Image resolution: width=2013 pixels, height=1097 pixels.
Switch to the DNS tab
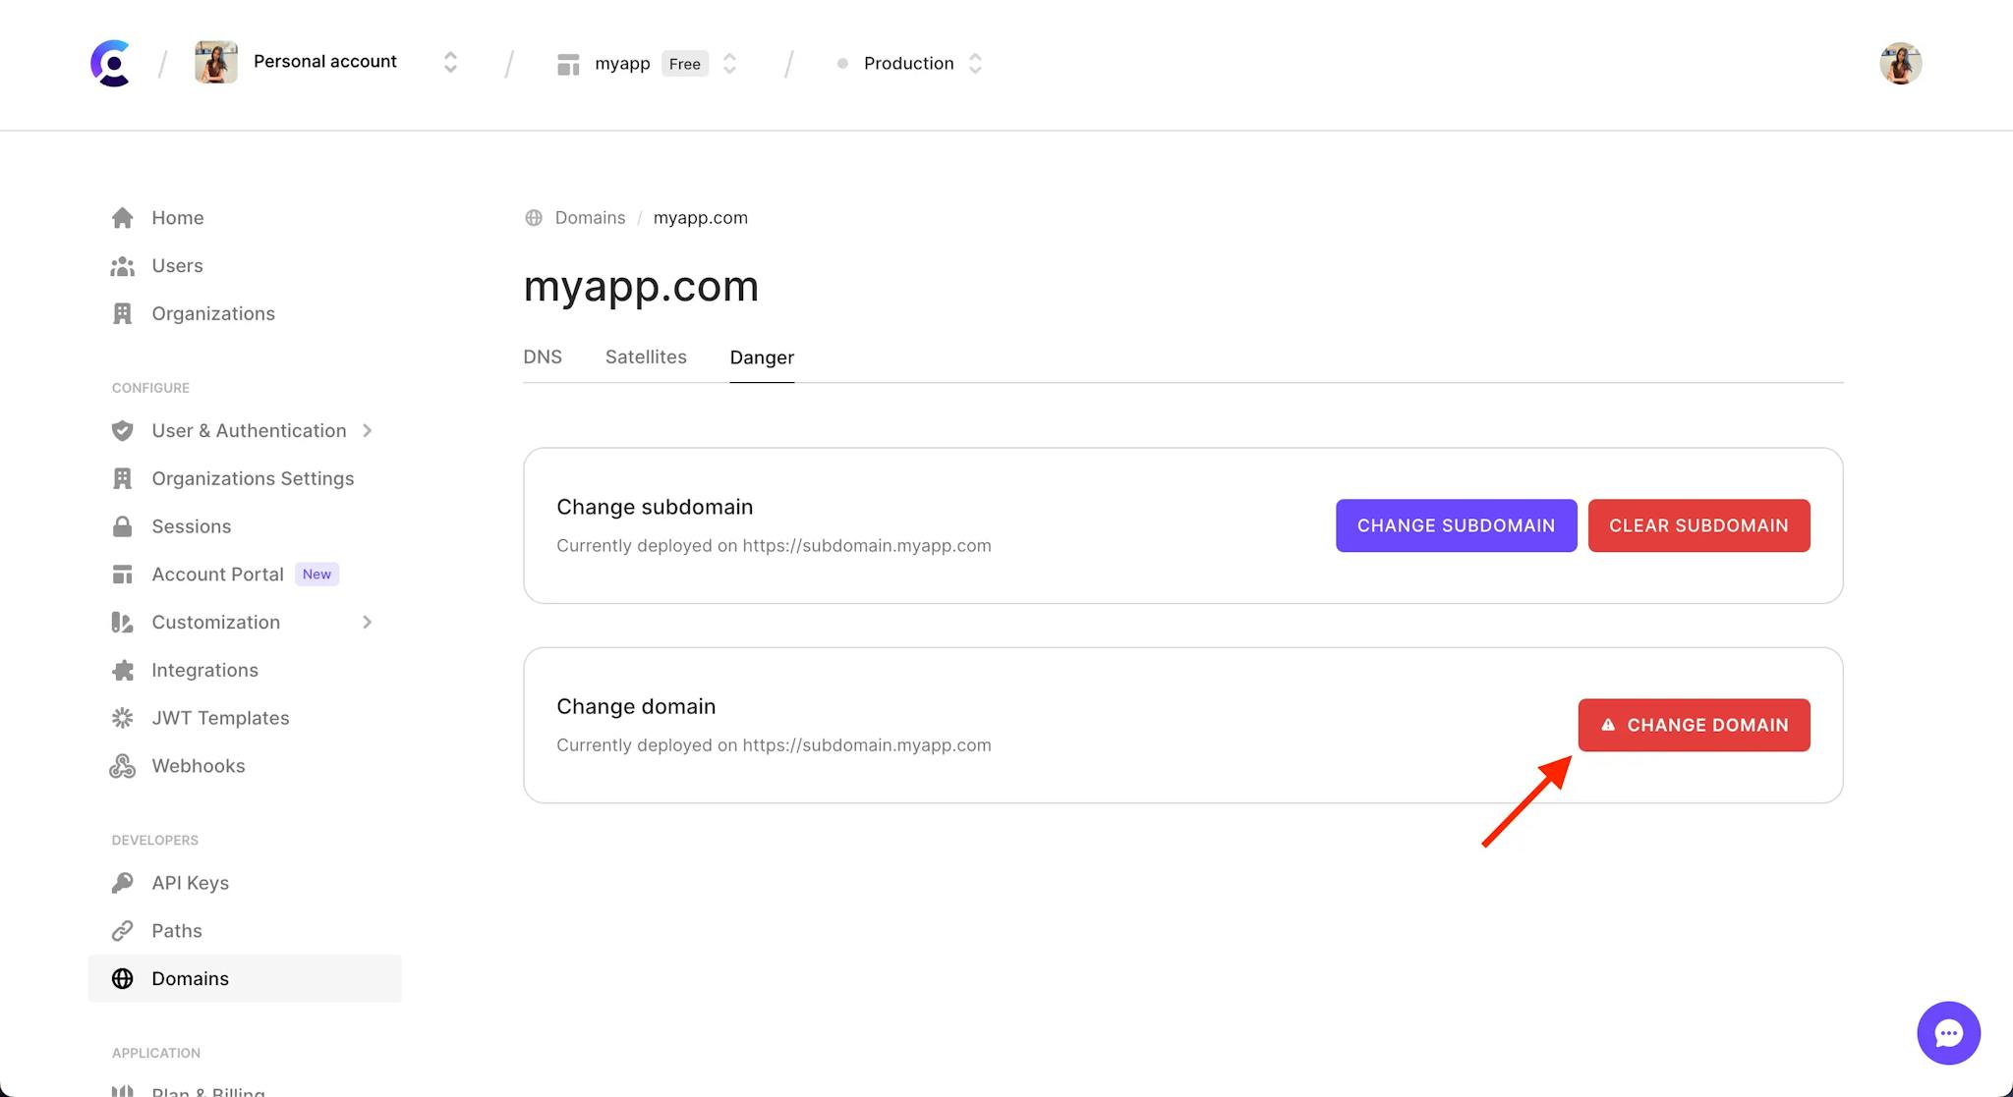[x=543, y=357]
